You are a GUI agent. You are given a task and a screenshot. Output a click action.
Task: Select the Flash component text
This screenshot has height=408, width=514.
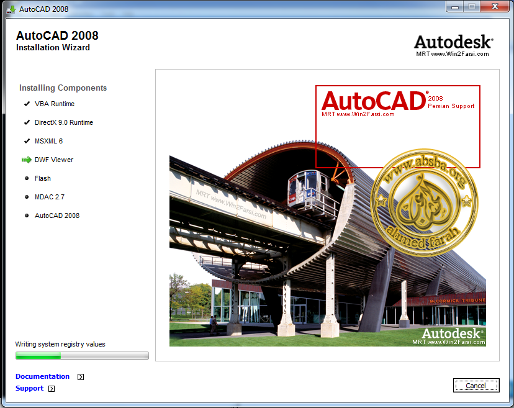coord(43,178)
